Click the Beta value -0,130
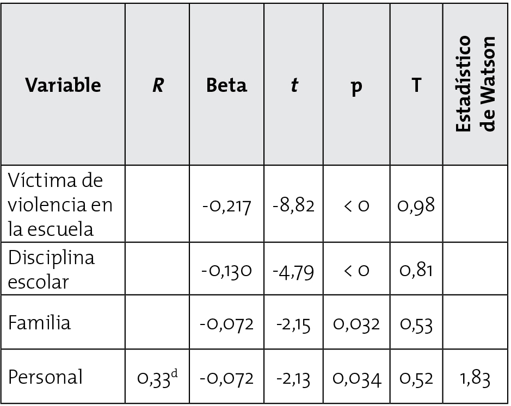Screen dimensions: 511x406 point(226,270)
